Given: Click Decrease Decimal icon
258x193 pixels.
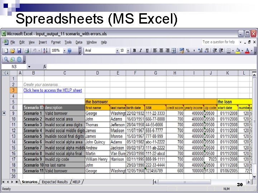Looking at the screenshot, I should tap(206, 50).
